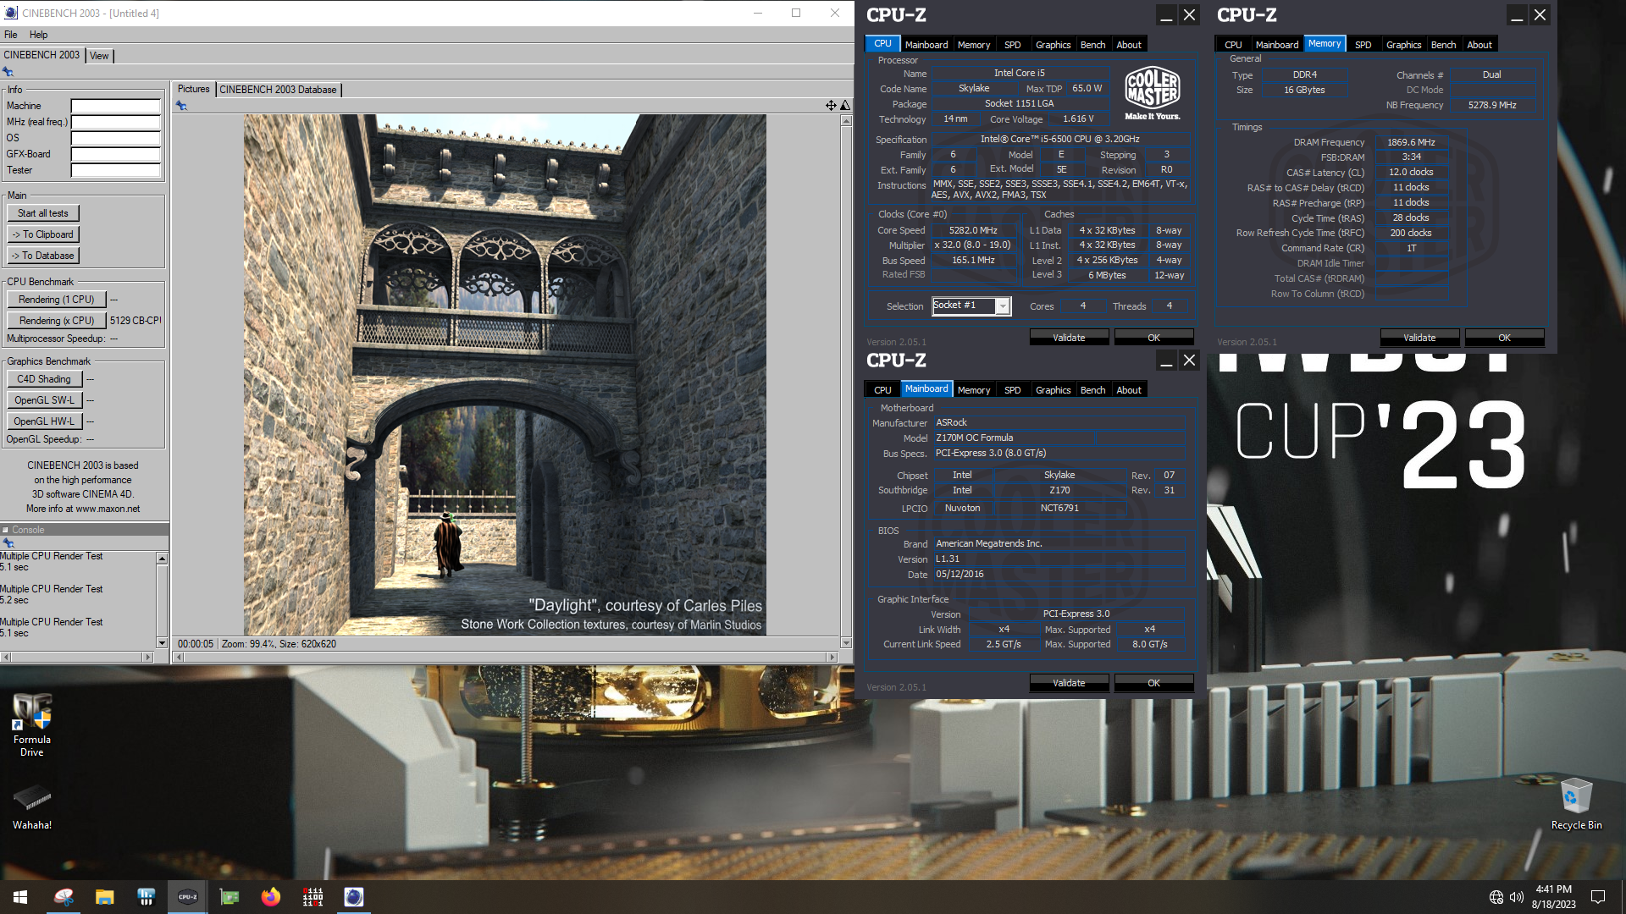Open SPD tab in CPU-Z Memory window
This screenshot has width=1626, height=914.
pos(1363,45)
